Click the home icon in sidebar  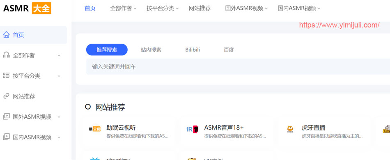pyautogui.click(x=6, y=35)
